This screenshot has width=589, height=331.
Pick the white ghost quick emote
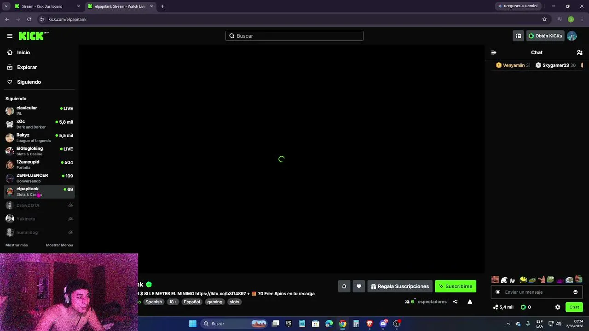coord(504,280)
